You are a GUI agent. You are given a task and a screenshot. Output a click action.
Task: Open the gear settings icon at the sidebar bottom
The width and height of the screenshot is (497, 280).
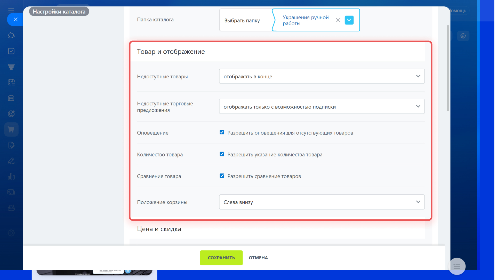point(11,233)
